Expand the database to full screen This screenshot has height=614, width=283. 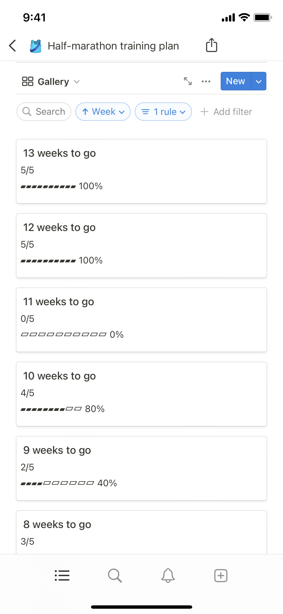188,81
